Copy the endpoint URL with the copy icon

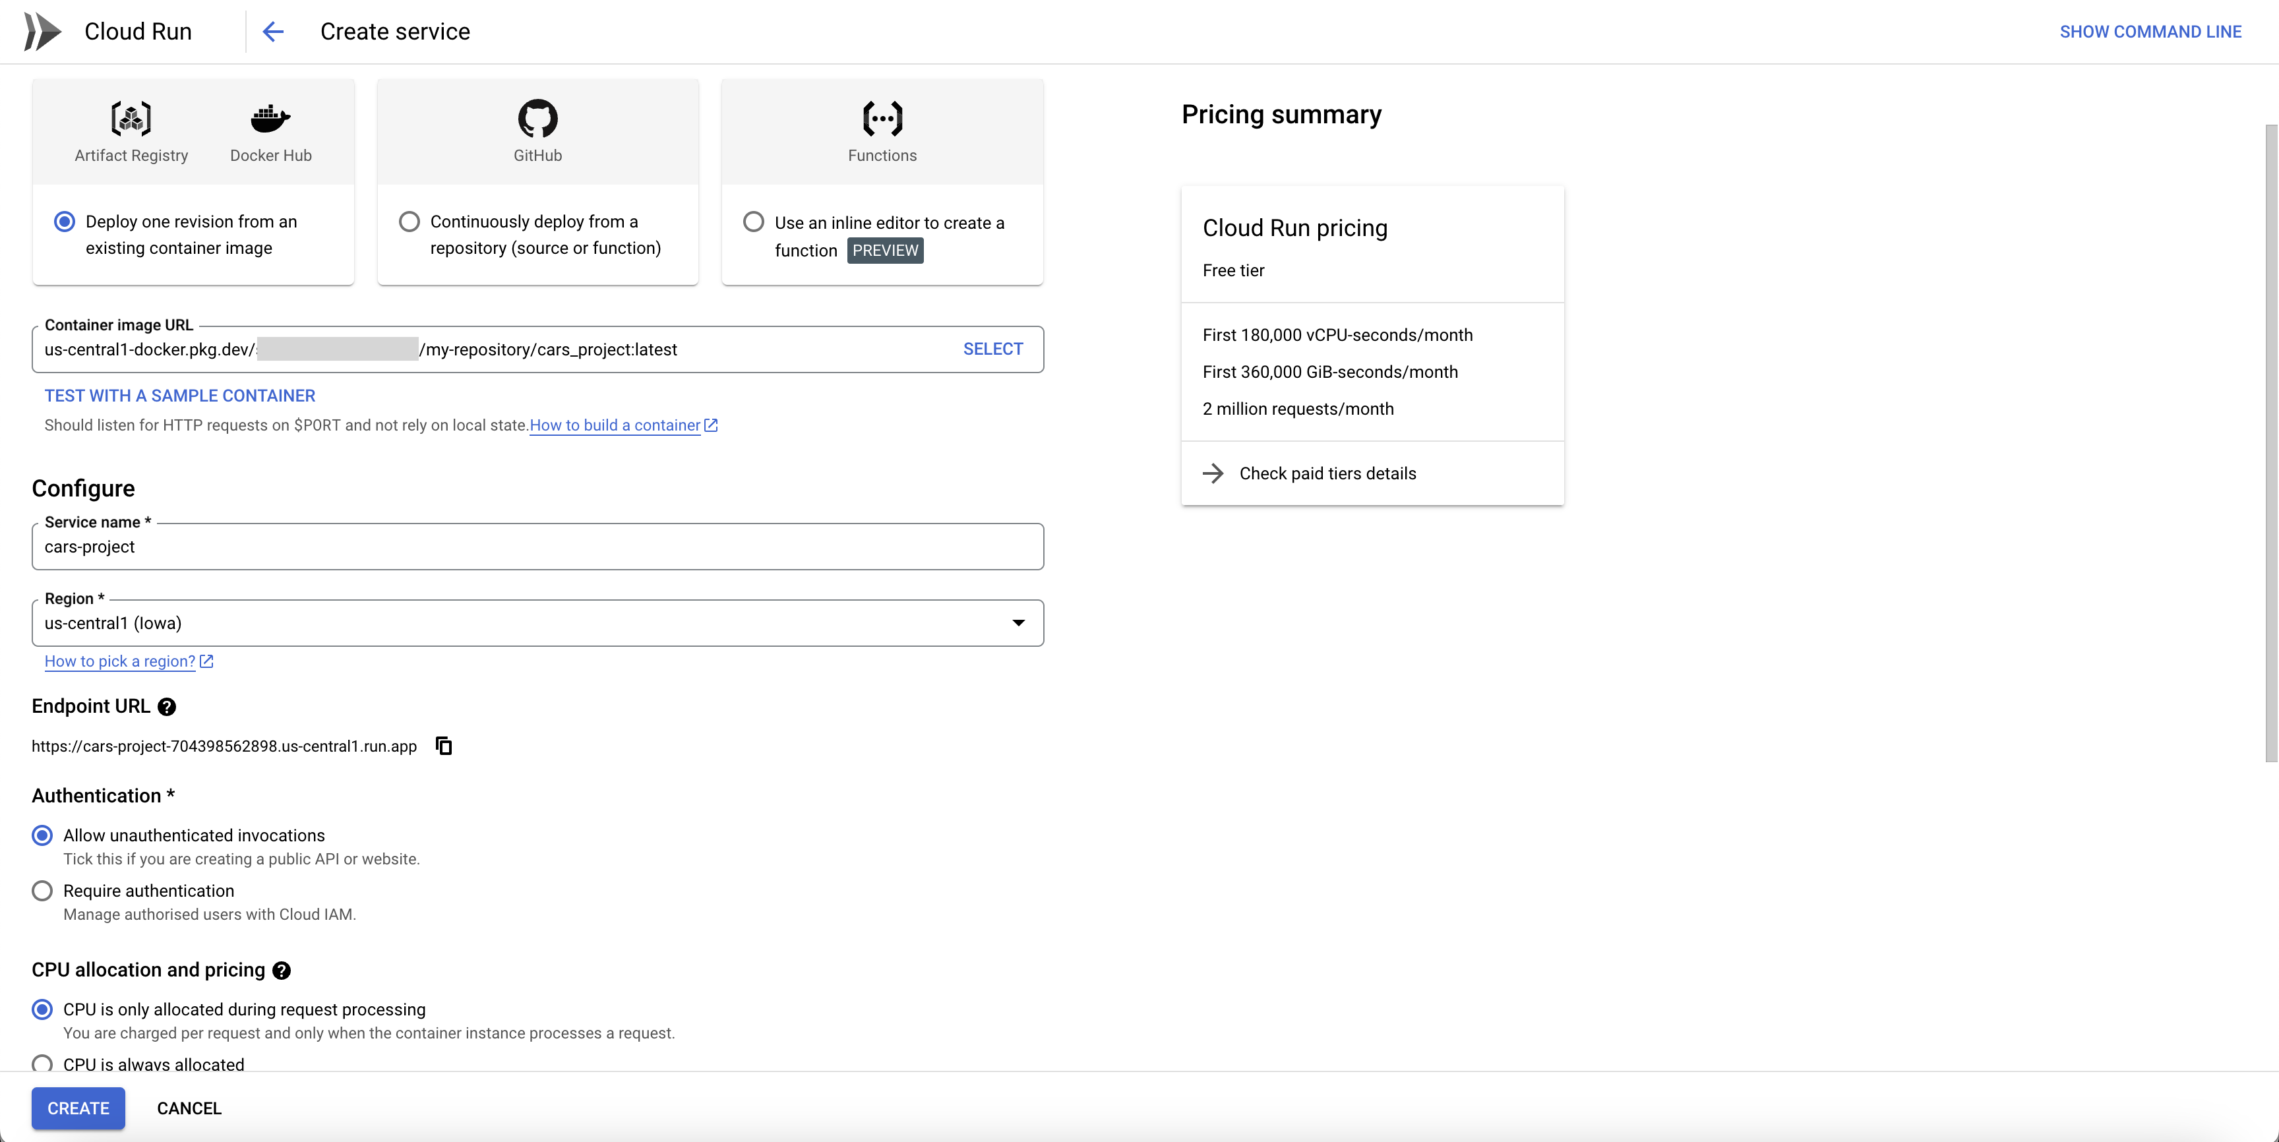pyautogui.click(x=444, y=746)
